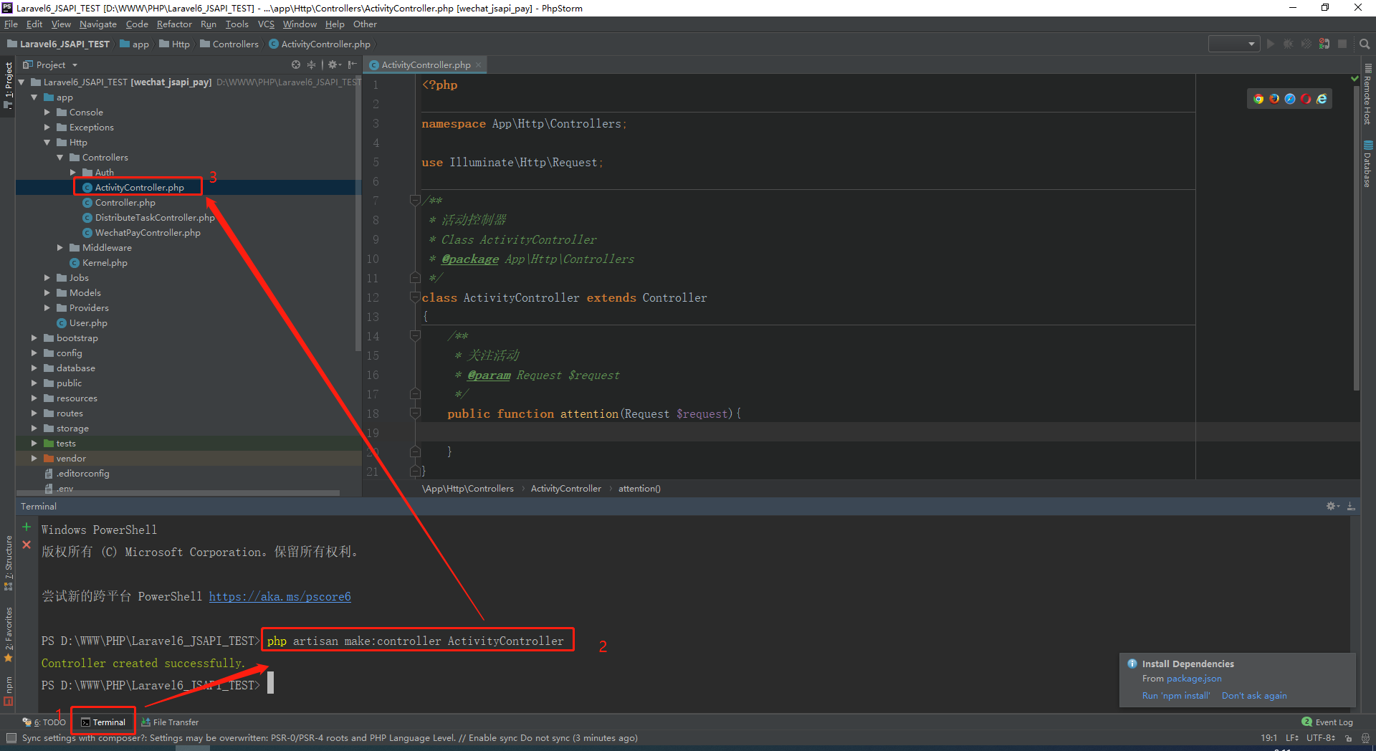This screenshot has height=751, width=1376.
Task: Change line separator LF in status bar
Action: (x=1292, y=737)
